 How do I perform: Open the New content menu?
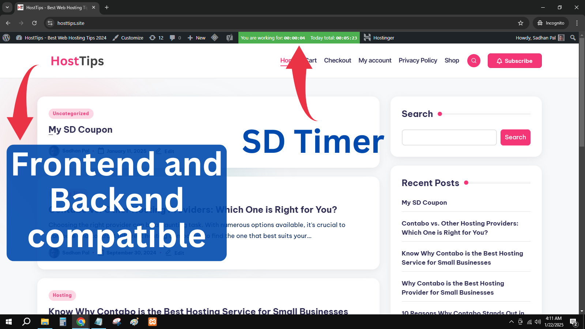tap(197, 38)
